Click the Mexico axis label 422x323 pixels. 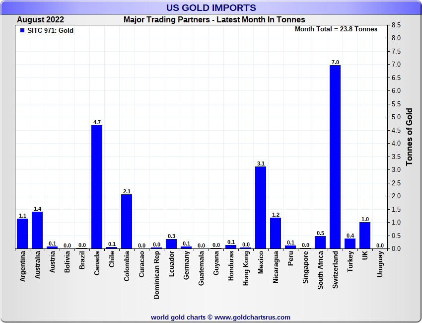(x=261, y=262)
